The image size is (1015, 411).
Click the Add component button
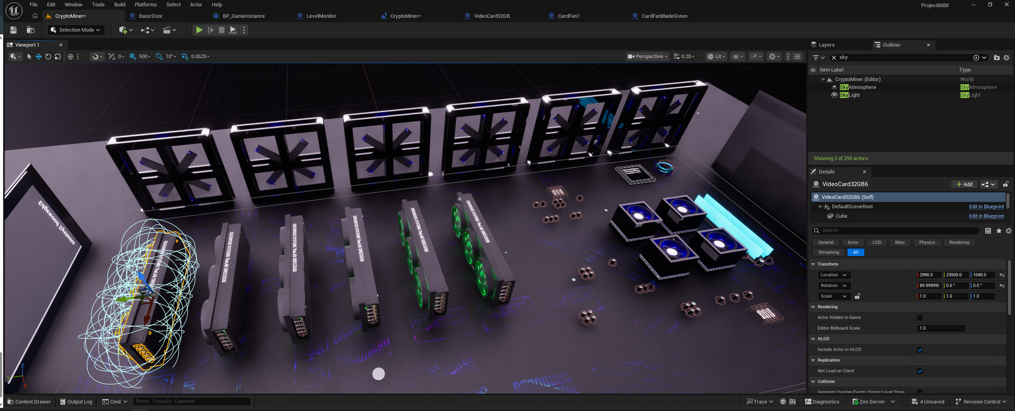(x=964, y=184)
